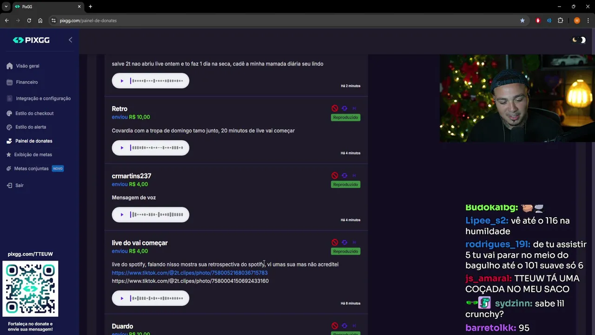The image size is (595, 335).
Task: Open the Chrome profile avatar
Action: [577, 20]
